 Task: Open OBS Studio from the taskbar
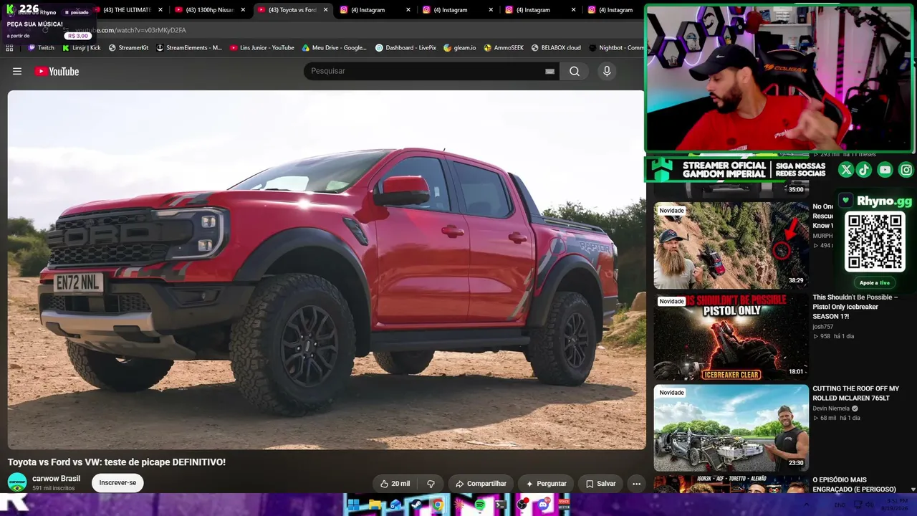point(522,505)
